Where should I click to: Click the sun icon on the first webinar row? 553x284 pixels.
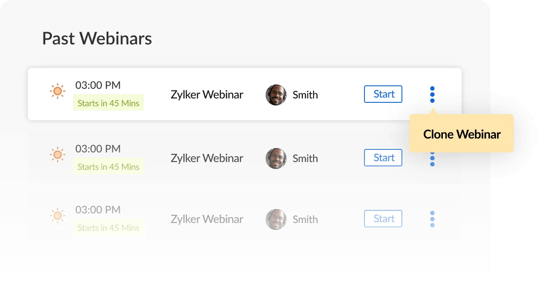[x=57, y=91]
